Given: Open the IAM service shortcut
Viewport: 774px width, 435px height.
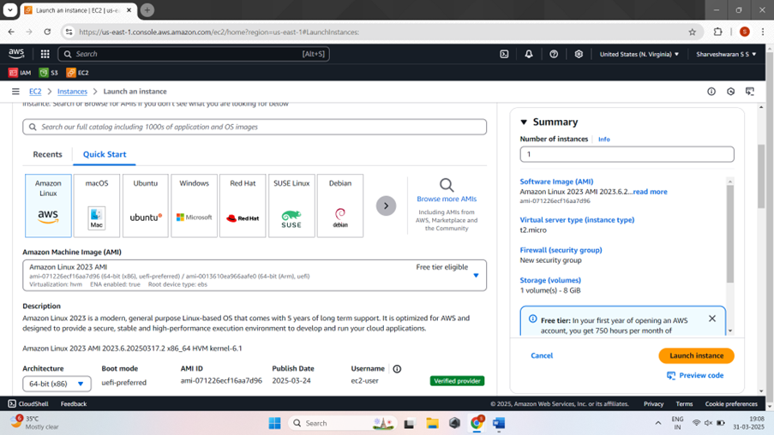Looking at the screenshot, I should 20,73.
